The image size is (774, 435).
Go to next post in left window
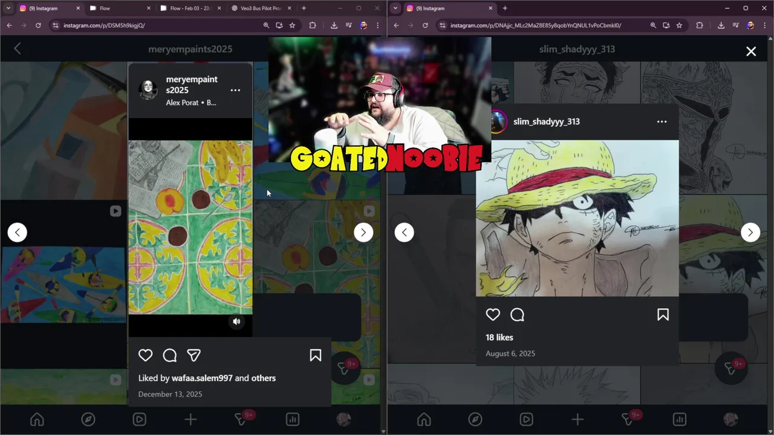point(363,233)
